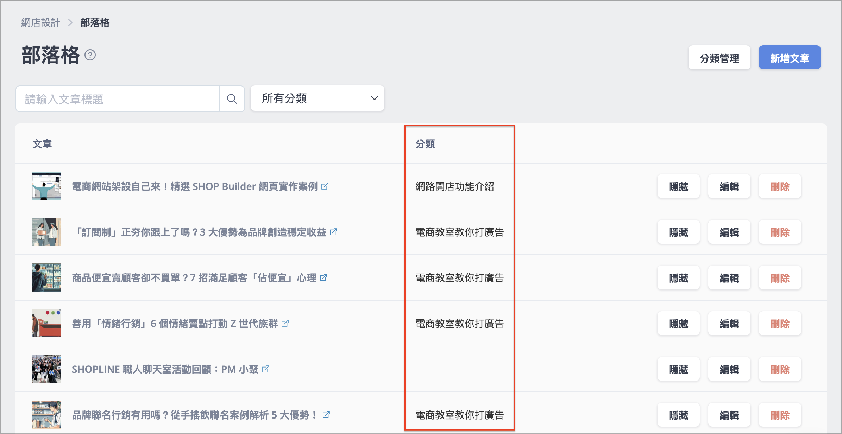Image resolution: width=842 pixels, height=434 pixels.
Task: Open external link icon for 情緒行銷 article
Action: [285, 323]
